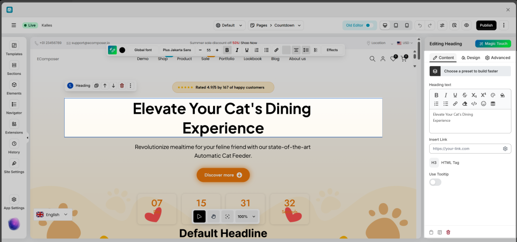517x242 pixels.
Task: Switch to the Design tab
Action: pyautogui.click(x=471, y=58)
